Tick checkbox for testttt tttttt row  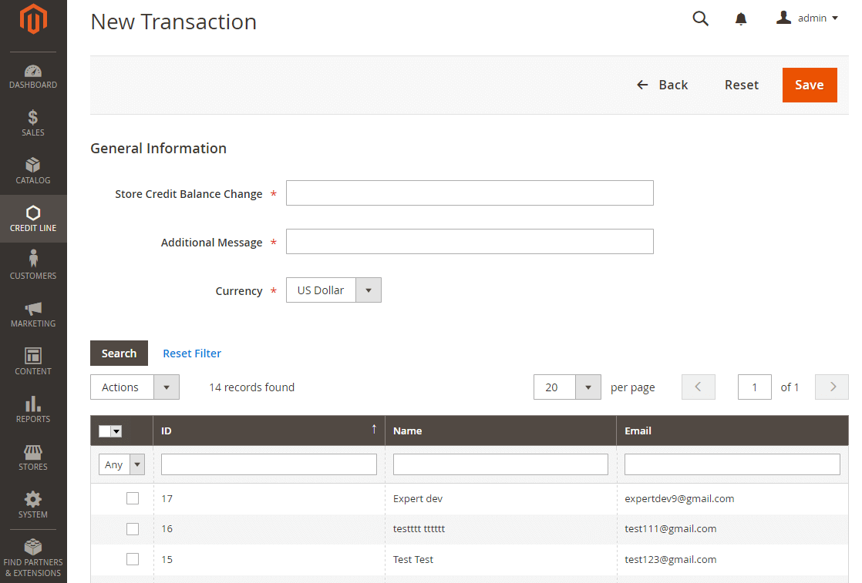(133, 528)
